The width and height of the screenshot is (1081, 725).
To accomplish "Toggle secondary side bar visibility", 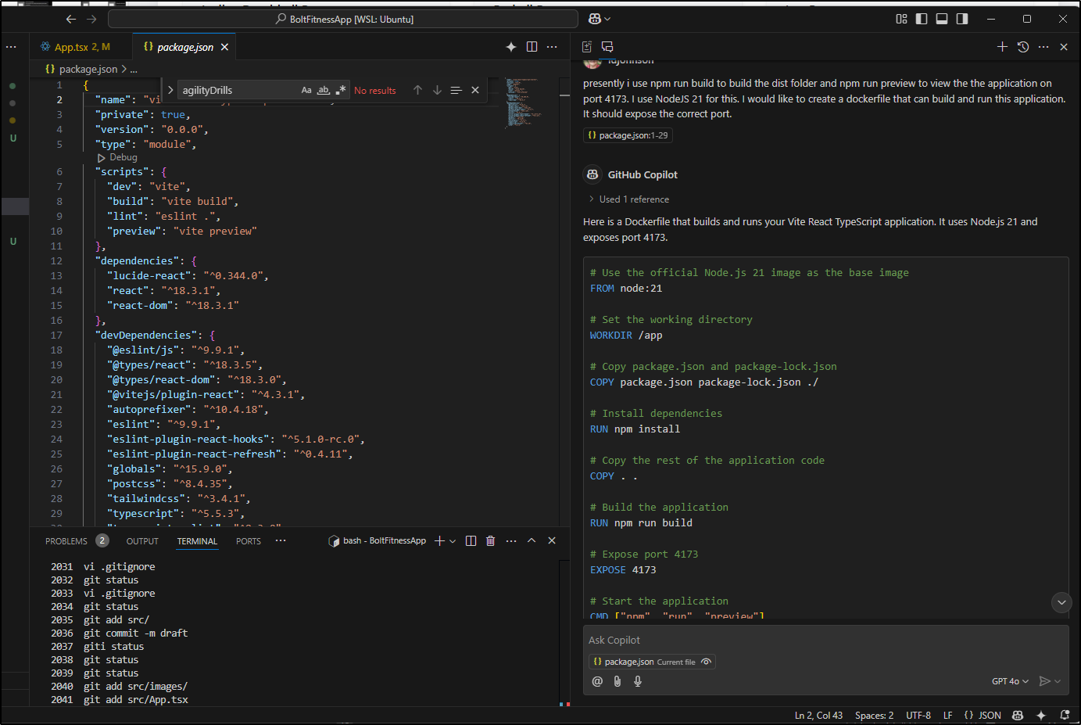I will click(x=962, y=19).
